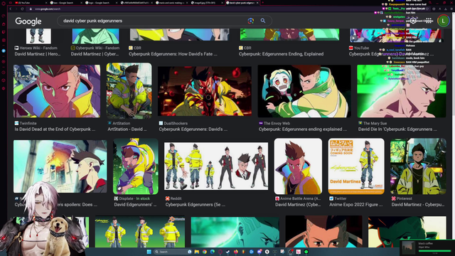455x256 pixels.
Task: Click the Google logo
Action: pos(28,21)
